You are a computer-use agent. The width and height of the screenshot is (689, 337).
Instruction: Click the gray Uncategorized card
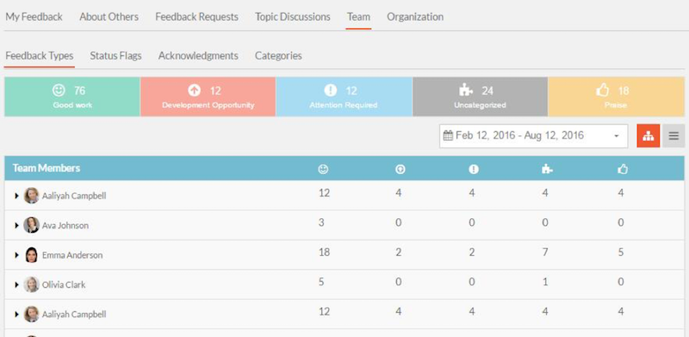pos(481,97)
